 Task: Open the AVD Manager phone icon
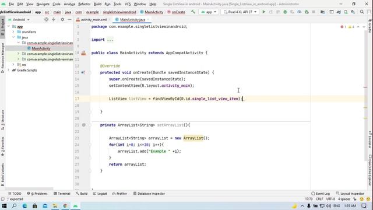(346, 12)
